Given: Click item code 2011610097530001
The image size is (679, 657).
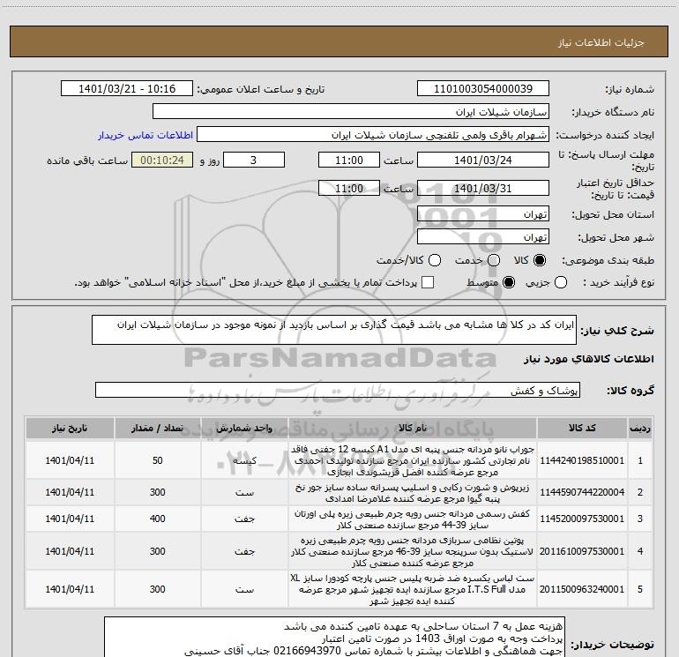Looking at the screenshot, I should point(582,551).
